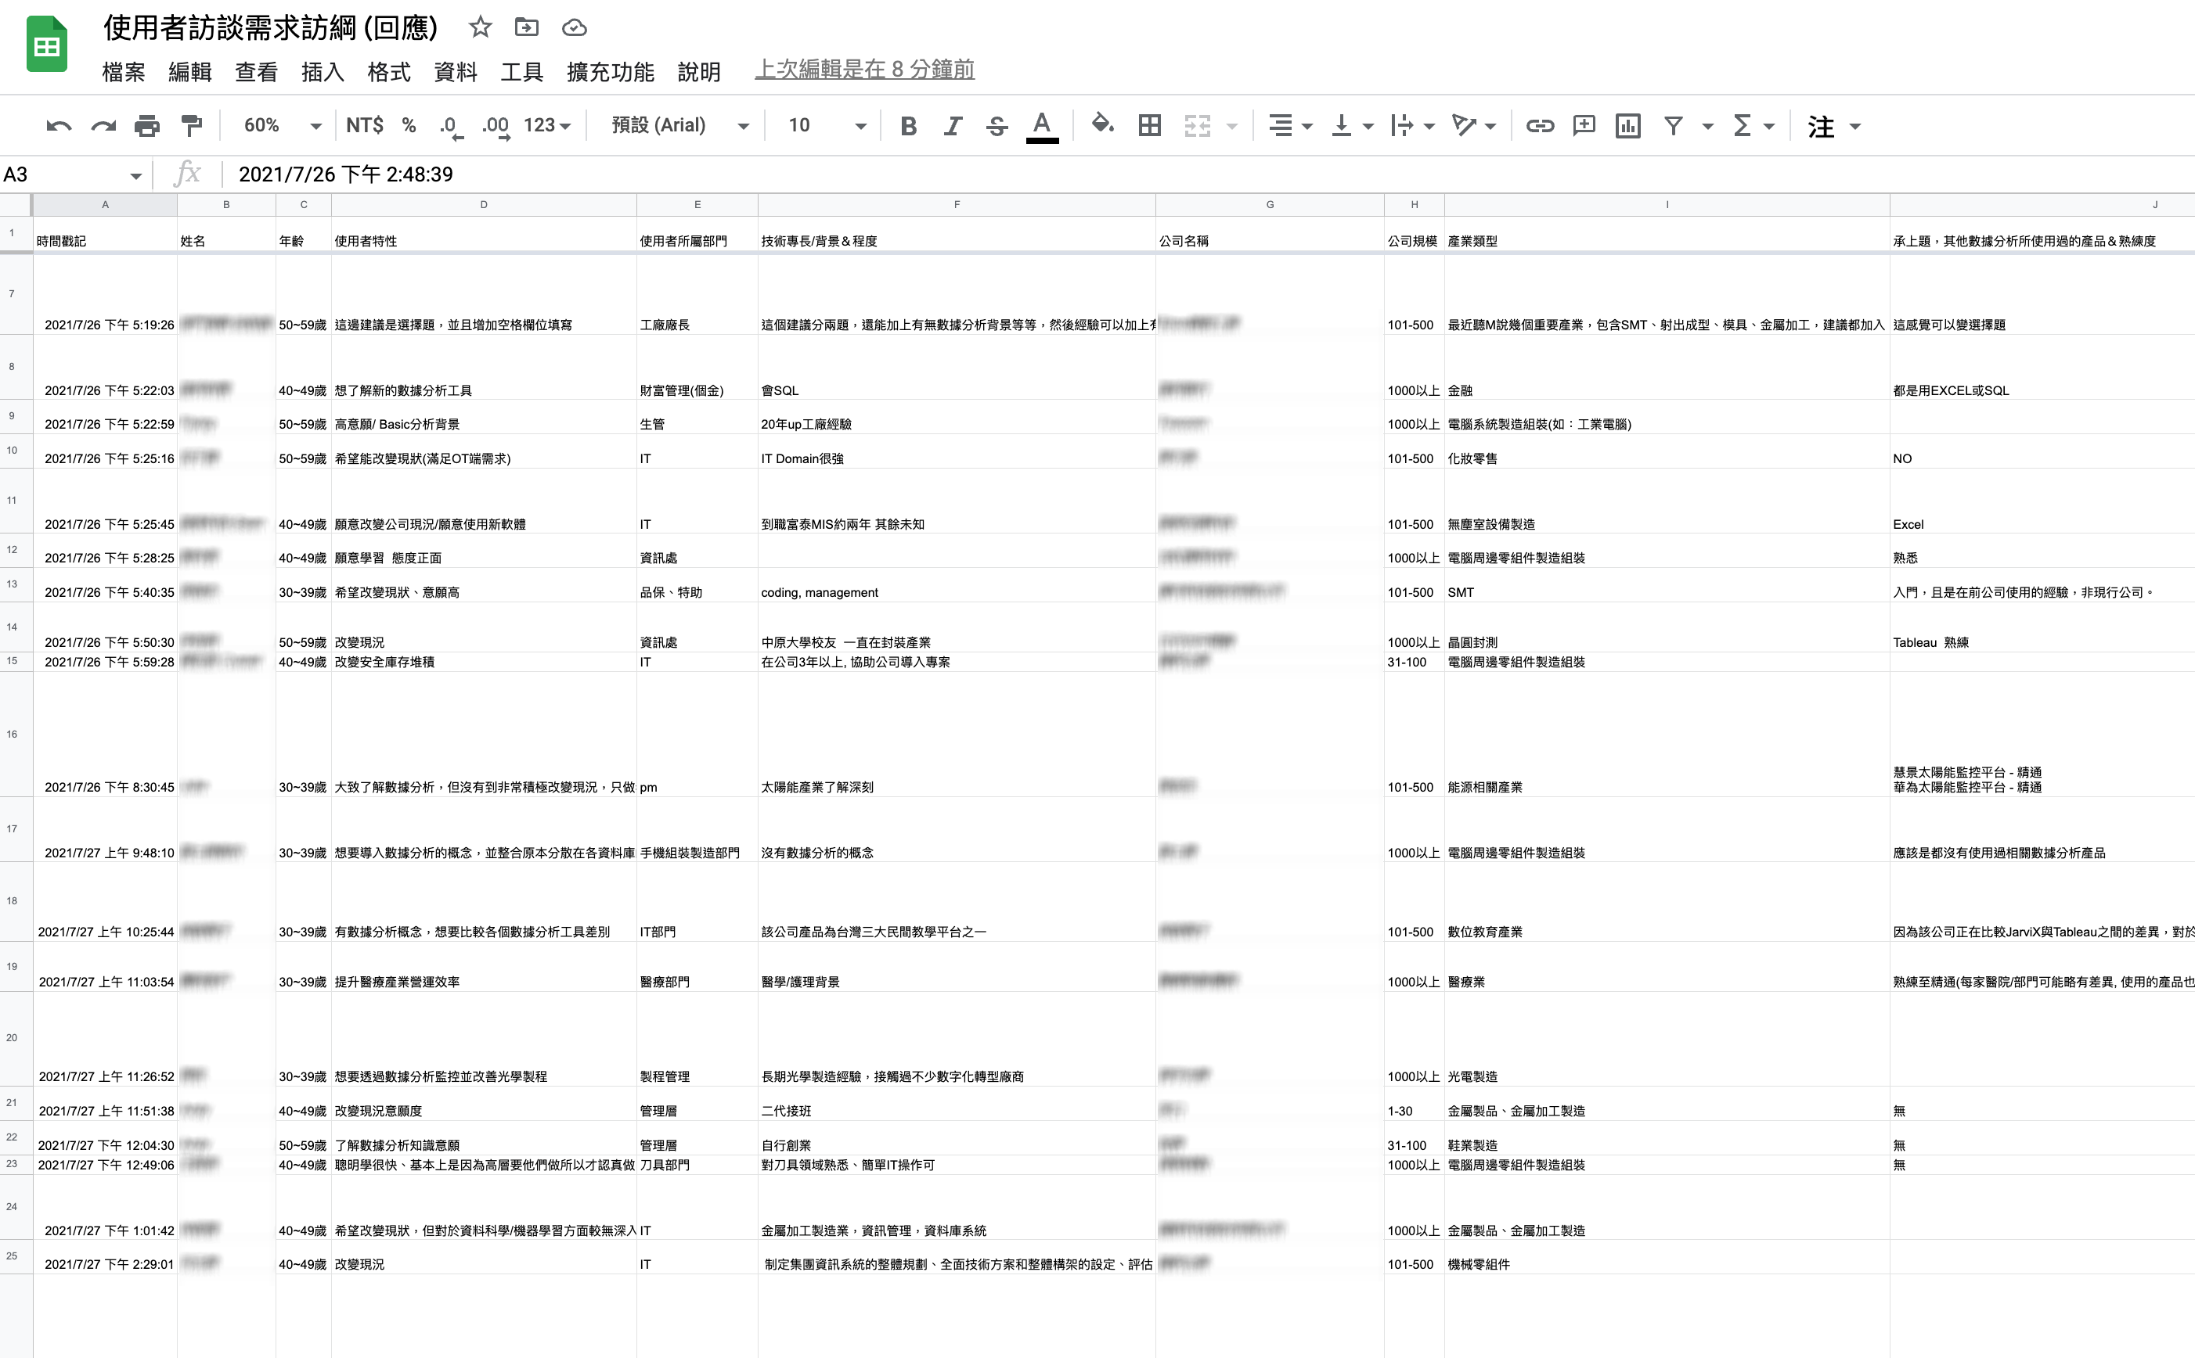Image resolution: width=2195 pixels, height=1358 pixels.
Task: Toggle strikethrough formatting
Action: [997, 126]
